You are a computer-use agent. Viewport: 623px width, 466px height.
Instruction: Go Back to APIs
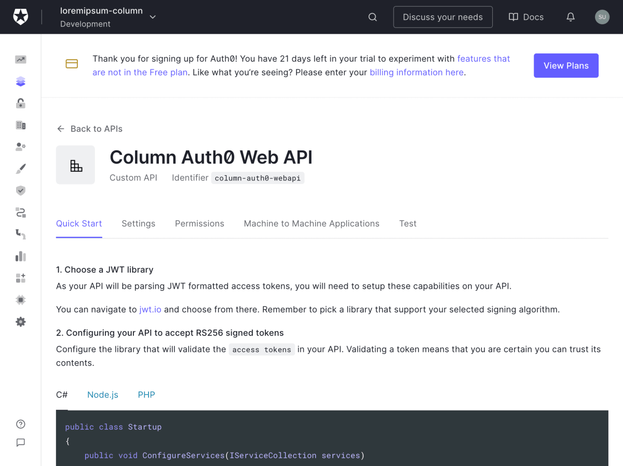(90, 129)
